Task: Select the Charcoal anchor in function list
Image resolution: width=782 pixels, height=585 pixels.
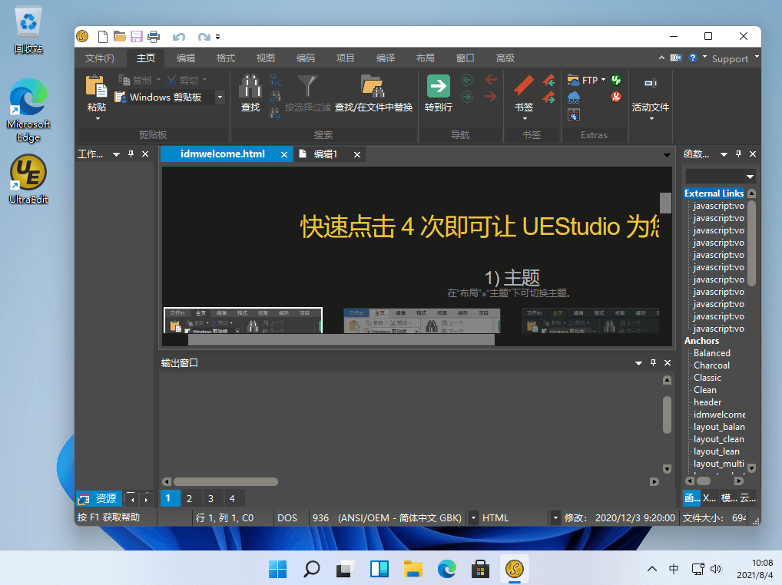Action: tap(711, 365)
